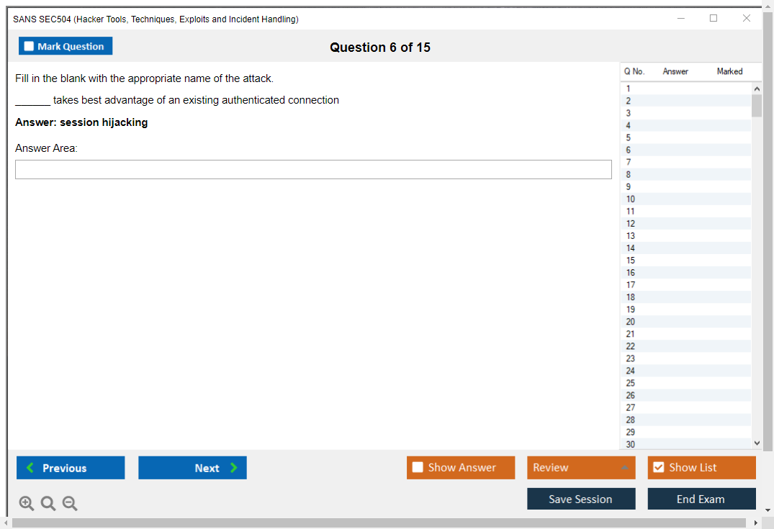
Task: Click the zoom out magnifier icon
Action: point(70,504)
